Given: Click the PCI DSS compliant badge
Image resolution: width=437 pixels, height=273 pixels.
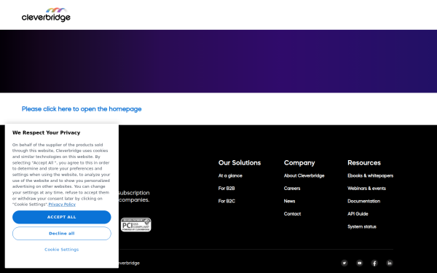Looking at the screenshot, I should pos(136,224).
